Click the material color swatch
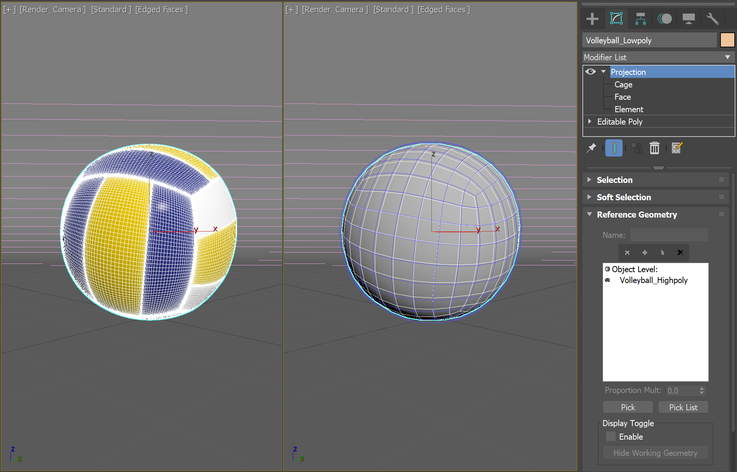The image size is (737, 472). tap(727, 40)
